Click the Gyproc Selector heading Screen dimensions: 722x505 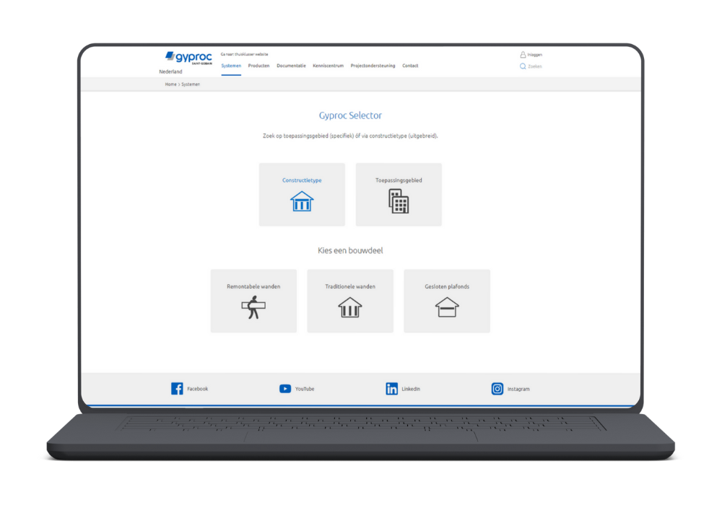click(x=350, y=115)
